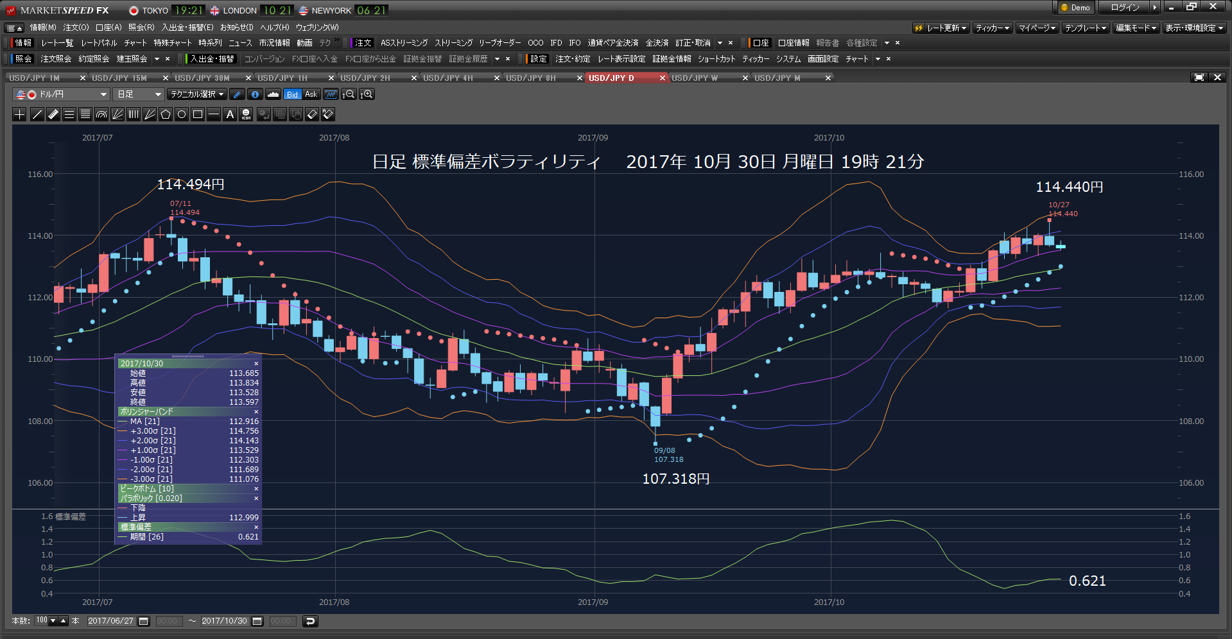Click the single eraser tool

coord(312,114)
